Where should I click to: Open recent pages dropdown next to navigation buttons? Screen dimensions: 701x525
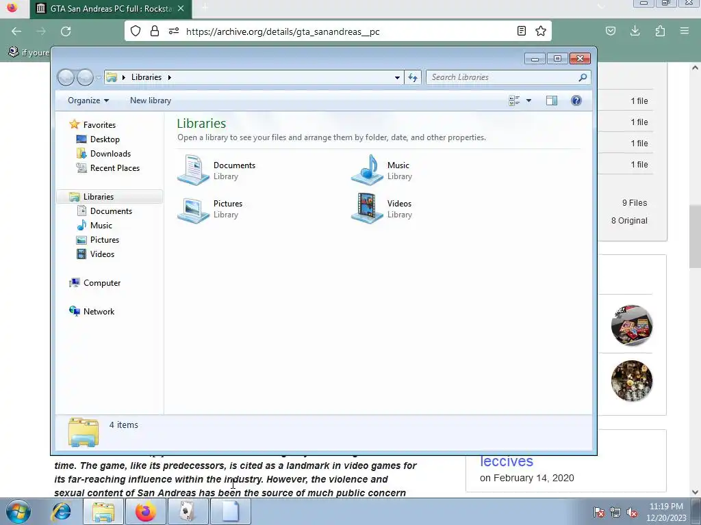99,78
